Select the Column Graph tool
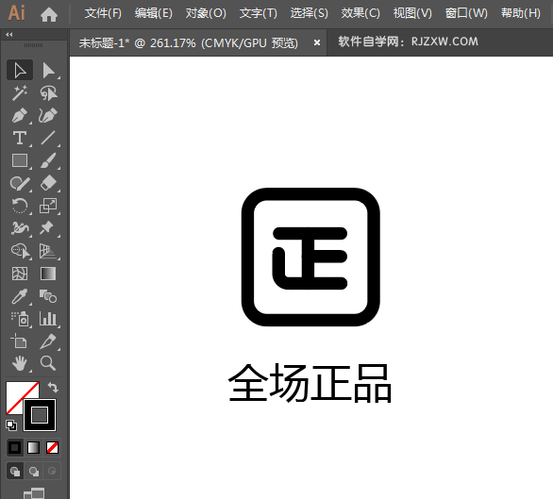Screen dimensions: 553x499 (48, 319)
